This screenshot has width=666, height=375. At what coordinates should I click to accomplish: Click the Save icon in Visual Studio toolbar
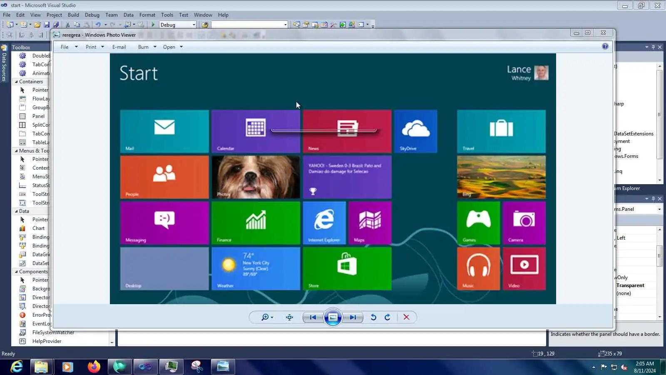click(x=47, y=25)
